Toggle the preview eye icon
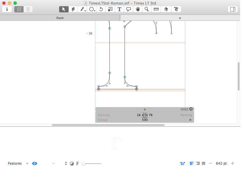 point(34,163)
